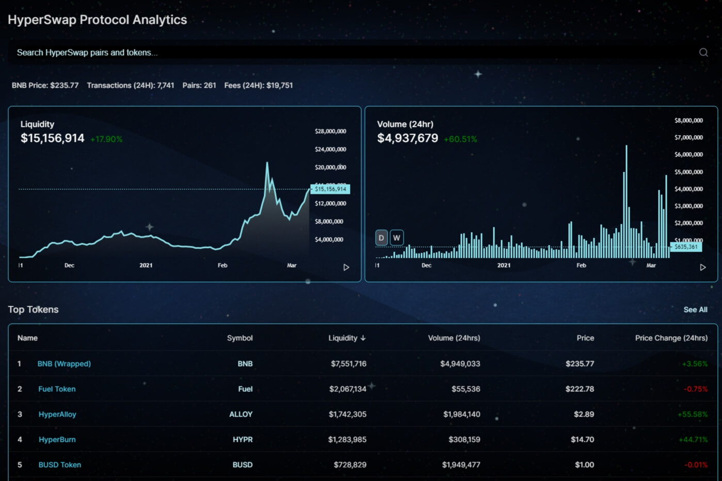Click HyperBurn change +44.71%
The height and width of the screenshot is (481, 722).
pyautogui.click(x=693, y=440)
